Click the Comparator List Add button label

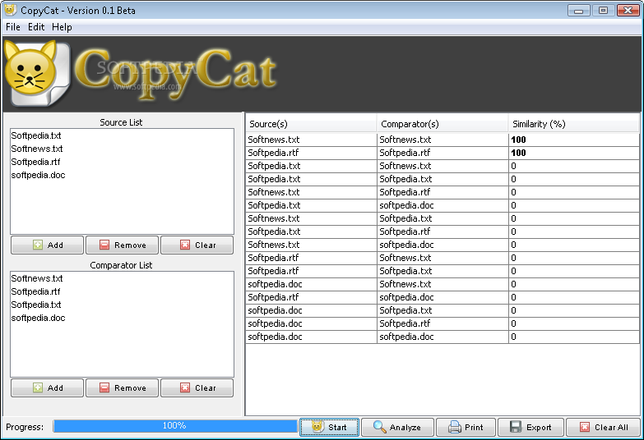click(55, 388)
